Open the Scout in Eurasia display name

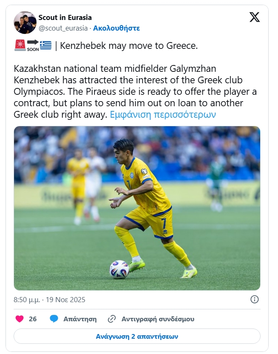[65, 17]
